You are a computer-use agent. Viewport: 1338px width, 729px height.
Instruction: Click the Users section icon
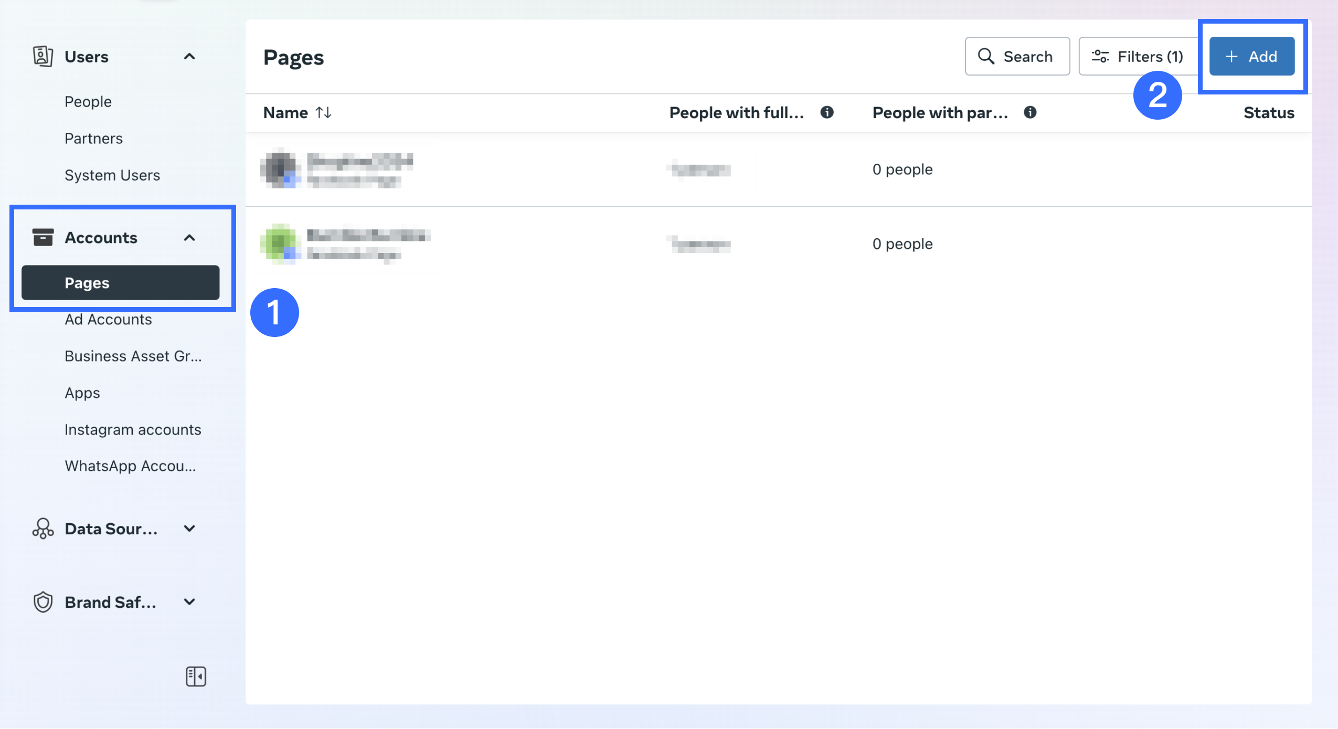click(x=43, y=56)
